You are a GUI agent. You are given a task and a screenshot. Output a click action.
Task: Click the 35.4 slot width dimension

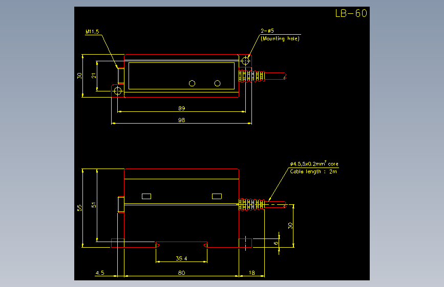coord(181,258)
